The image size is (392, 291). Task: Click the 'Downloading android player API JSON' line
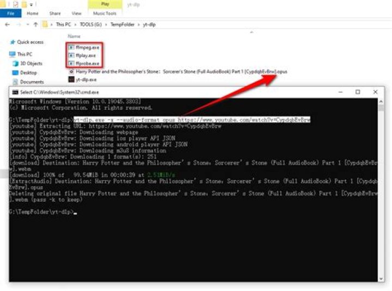[98, 144]
